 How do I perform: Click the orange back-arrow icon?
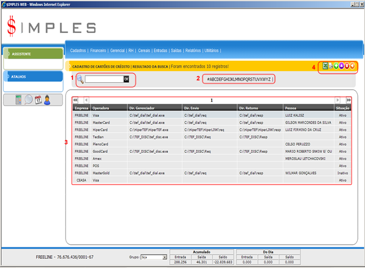[352, 66]
